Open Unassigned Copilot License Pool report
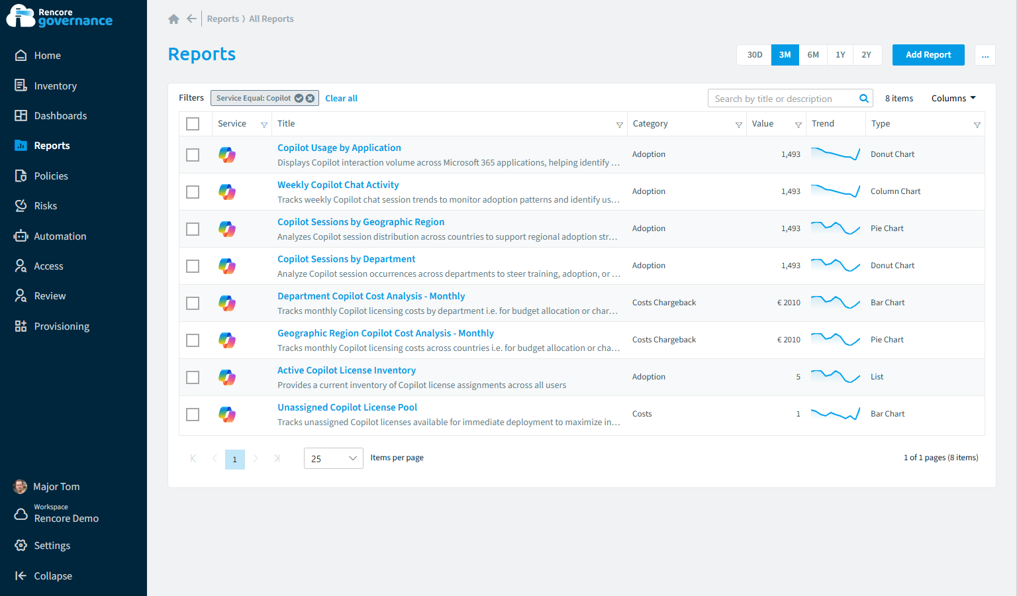1017x596 pixels. [347, 407]
